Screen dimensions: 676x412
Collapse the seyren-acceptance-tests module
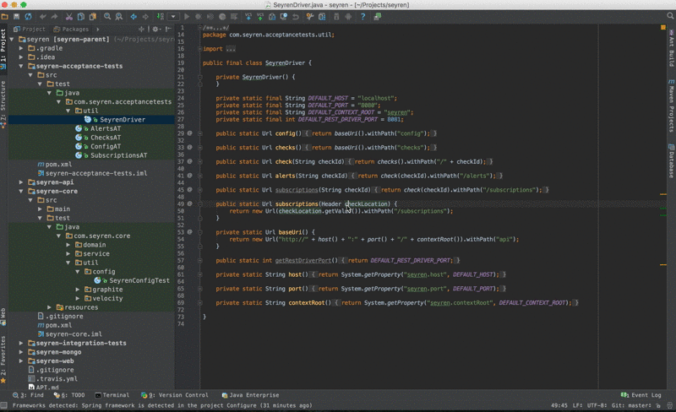click(x=21, y=66)
